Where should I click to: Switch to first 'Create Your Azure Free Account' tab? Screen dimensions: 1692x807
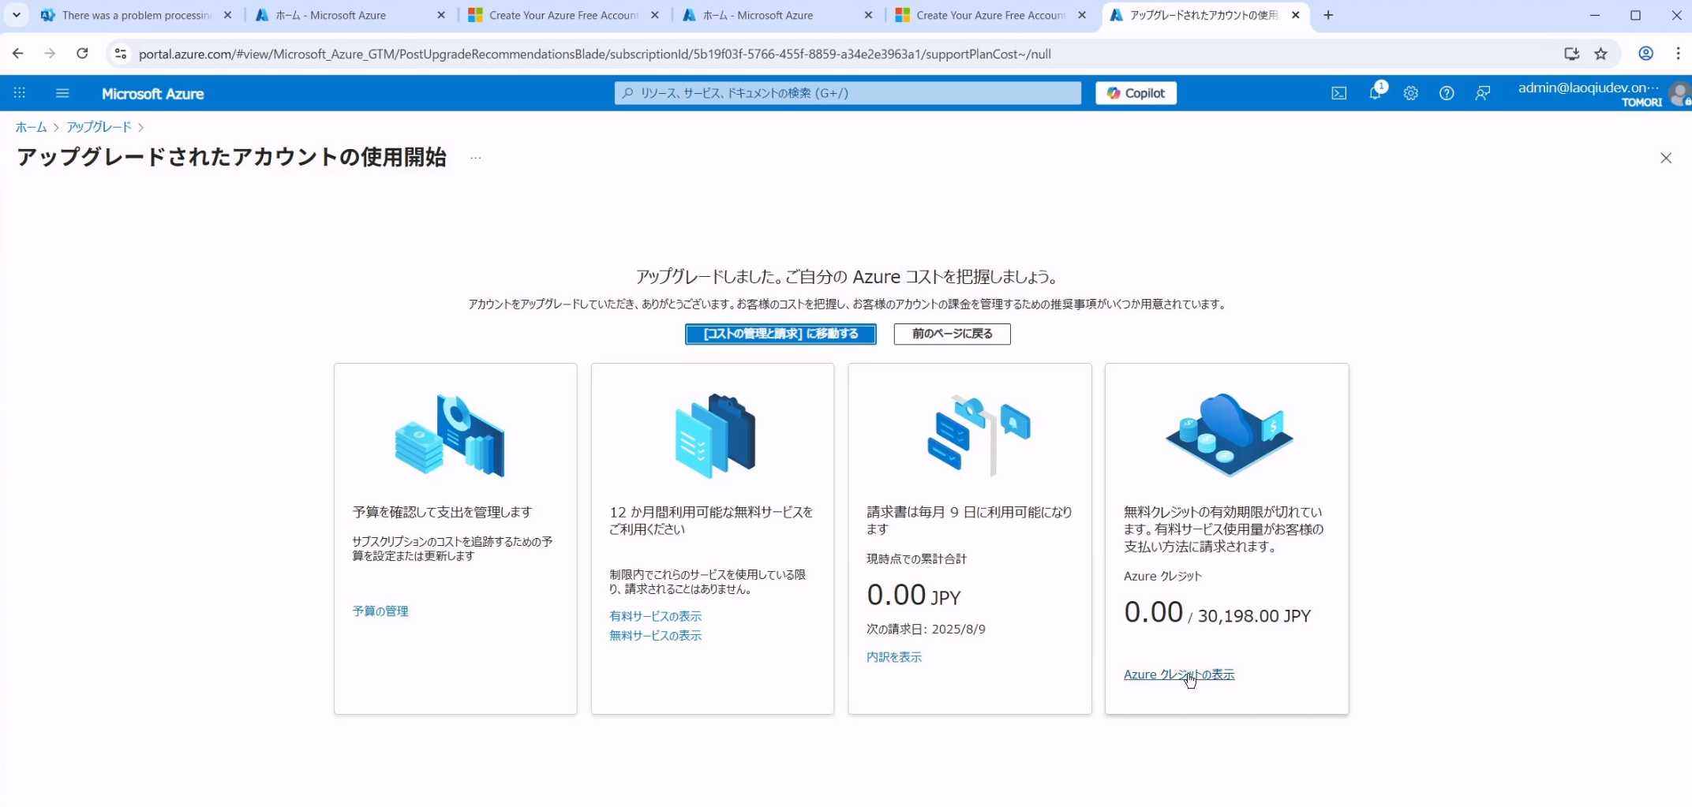point(563,15)
